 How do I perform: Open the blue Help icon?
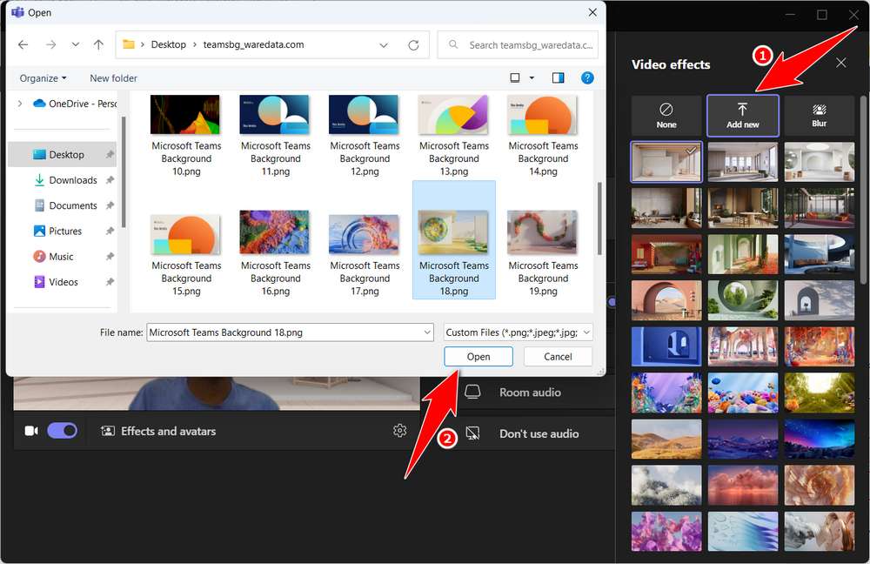pyautogui.click(x=587, y=77)
